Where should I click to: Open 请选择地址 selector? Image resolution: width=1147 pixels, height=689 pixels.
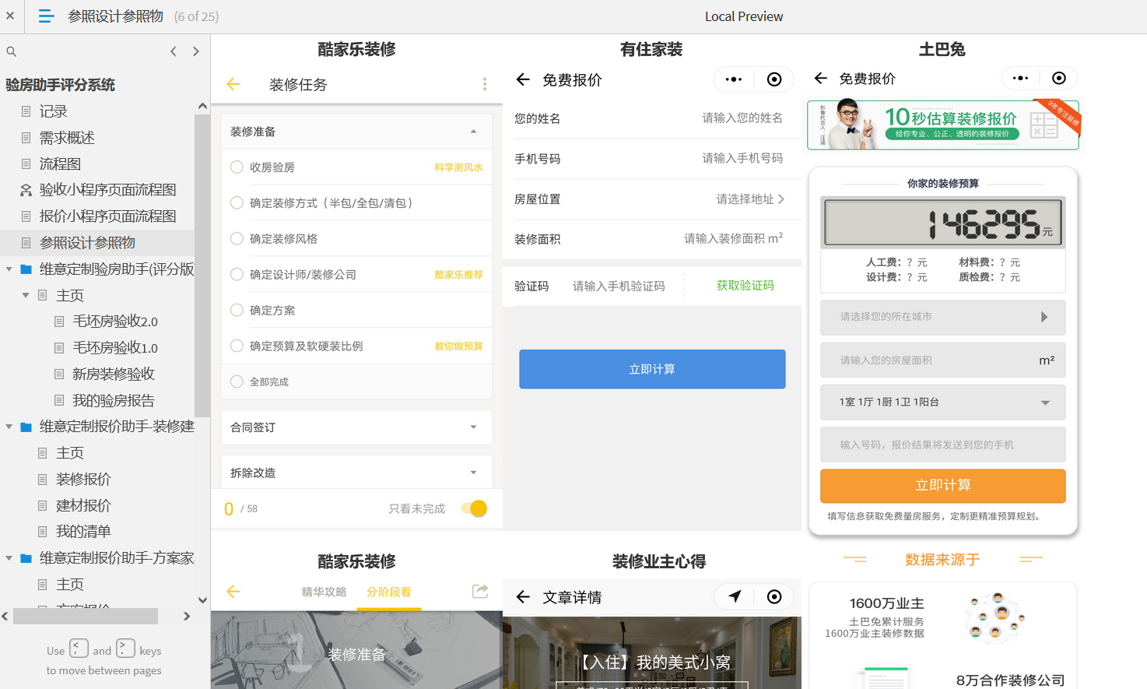click(x=750, y=199)
